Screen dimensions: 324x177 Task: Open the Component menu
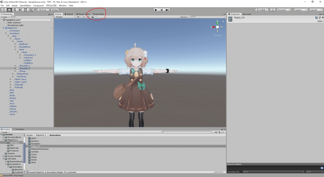(38, 6)
